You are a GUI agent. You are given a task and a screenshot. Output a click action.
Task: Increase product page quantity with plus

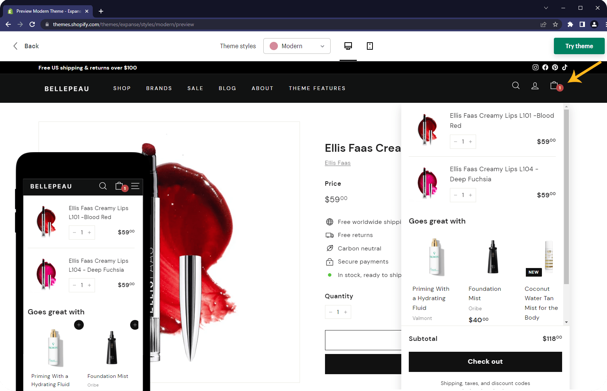(x=346, y=312)
